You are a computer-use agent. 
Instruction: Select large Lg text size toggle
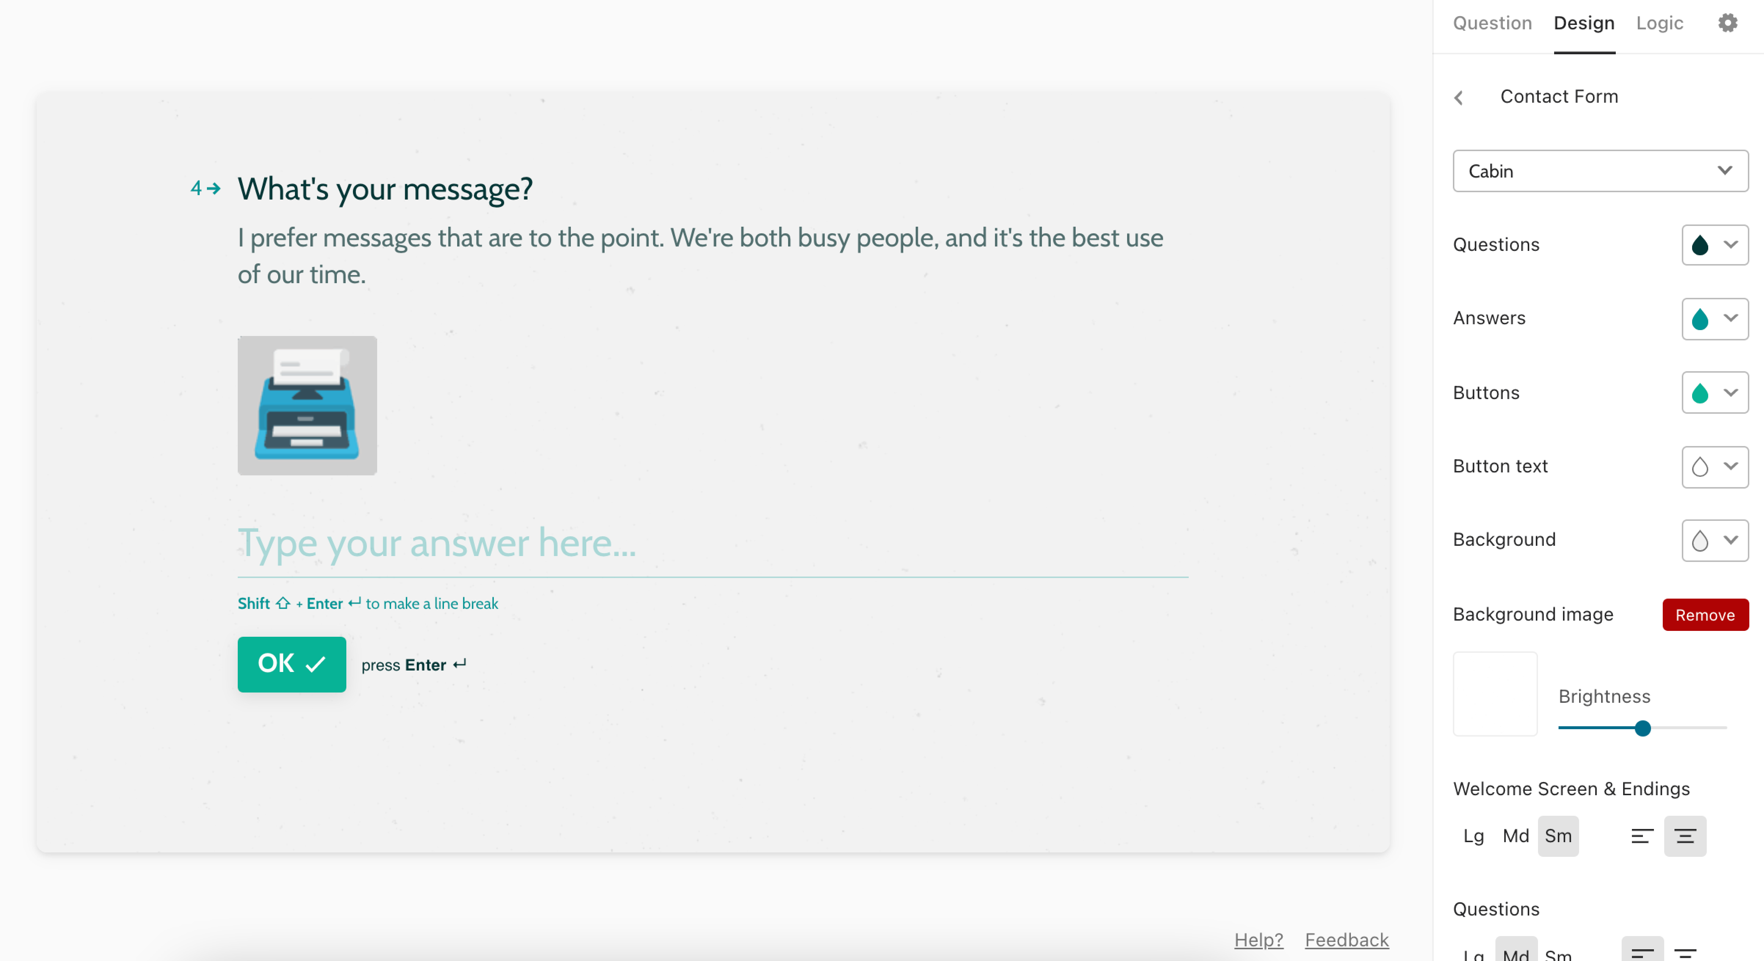click(x=1474, y=836)
